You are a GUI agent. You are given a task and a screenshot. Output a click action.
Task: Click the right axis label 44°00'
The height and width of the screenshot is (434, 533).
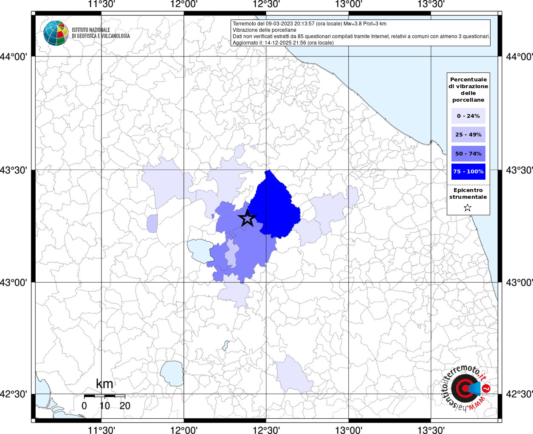pyautogui.click(x=519, y=57)
